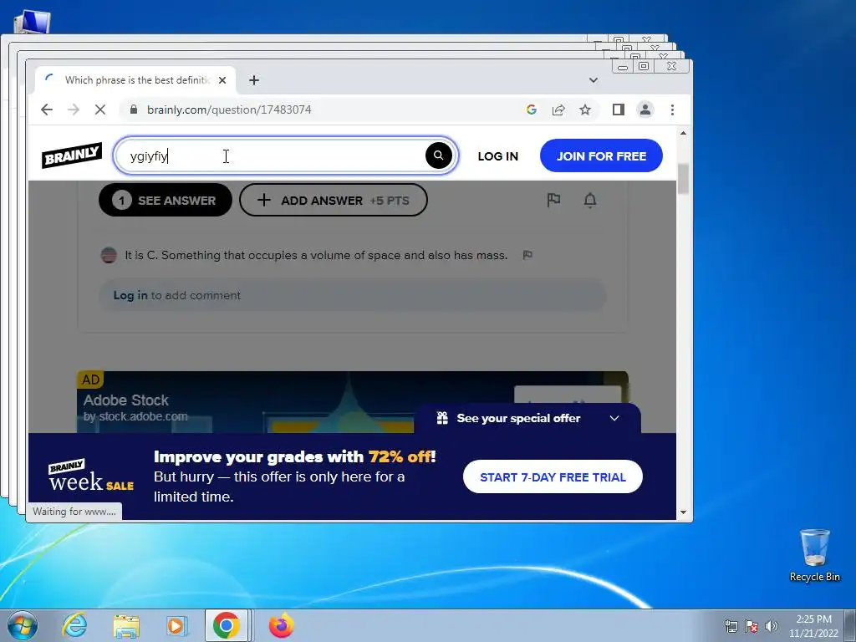Stop page loading with X button
The image size is (856, 642).
(x=100, y=110)
